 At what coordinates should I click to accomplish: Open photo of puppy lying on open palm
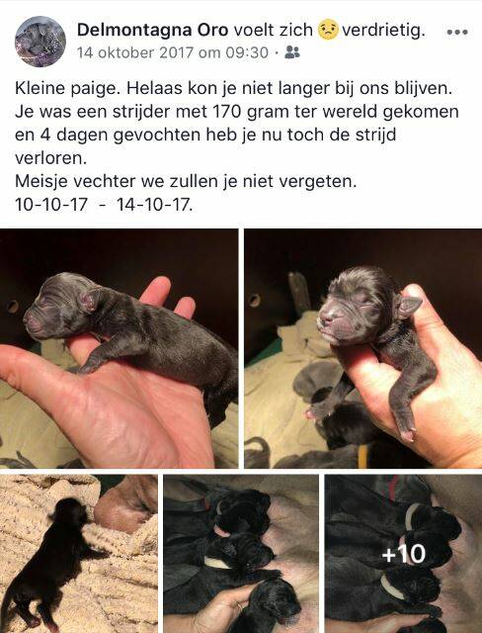click(x=119, y=348)
